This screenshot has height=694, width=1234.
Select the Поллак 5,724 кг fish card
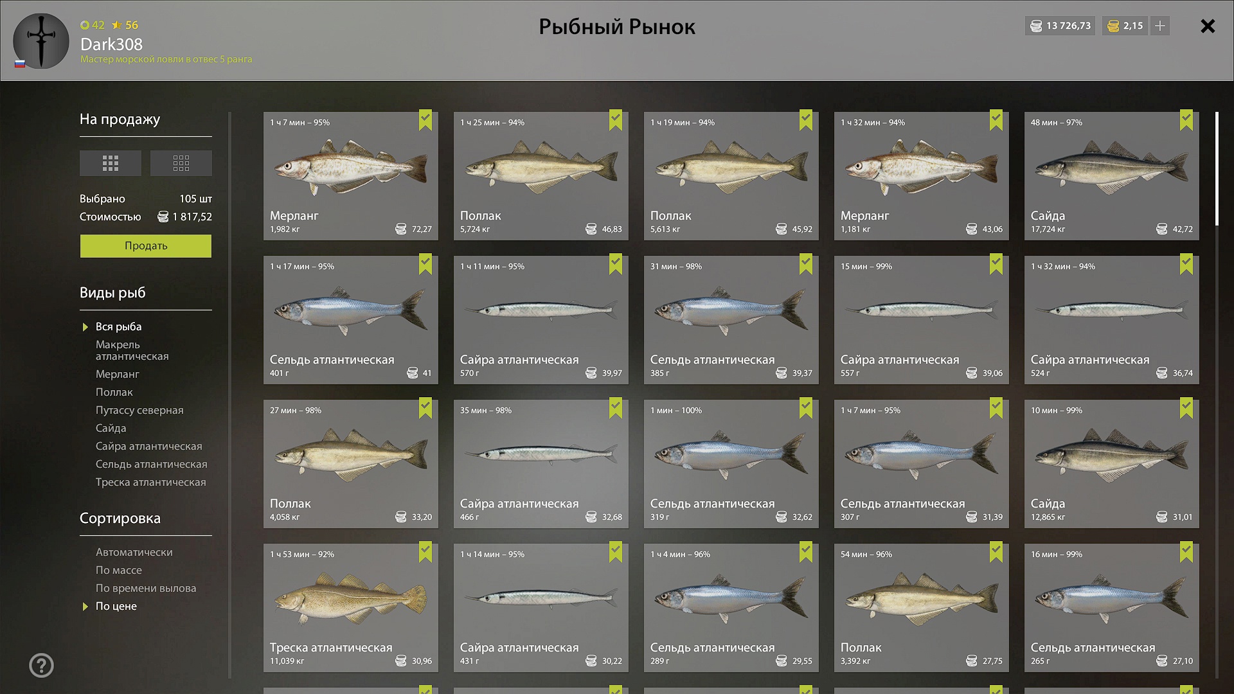[541, 176]
